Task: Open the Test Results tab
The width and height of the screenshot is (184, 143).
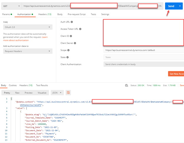Action: point(42,86)
